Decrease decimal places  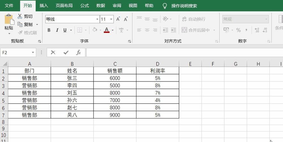click(x=265, y=30)
